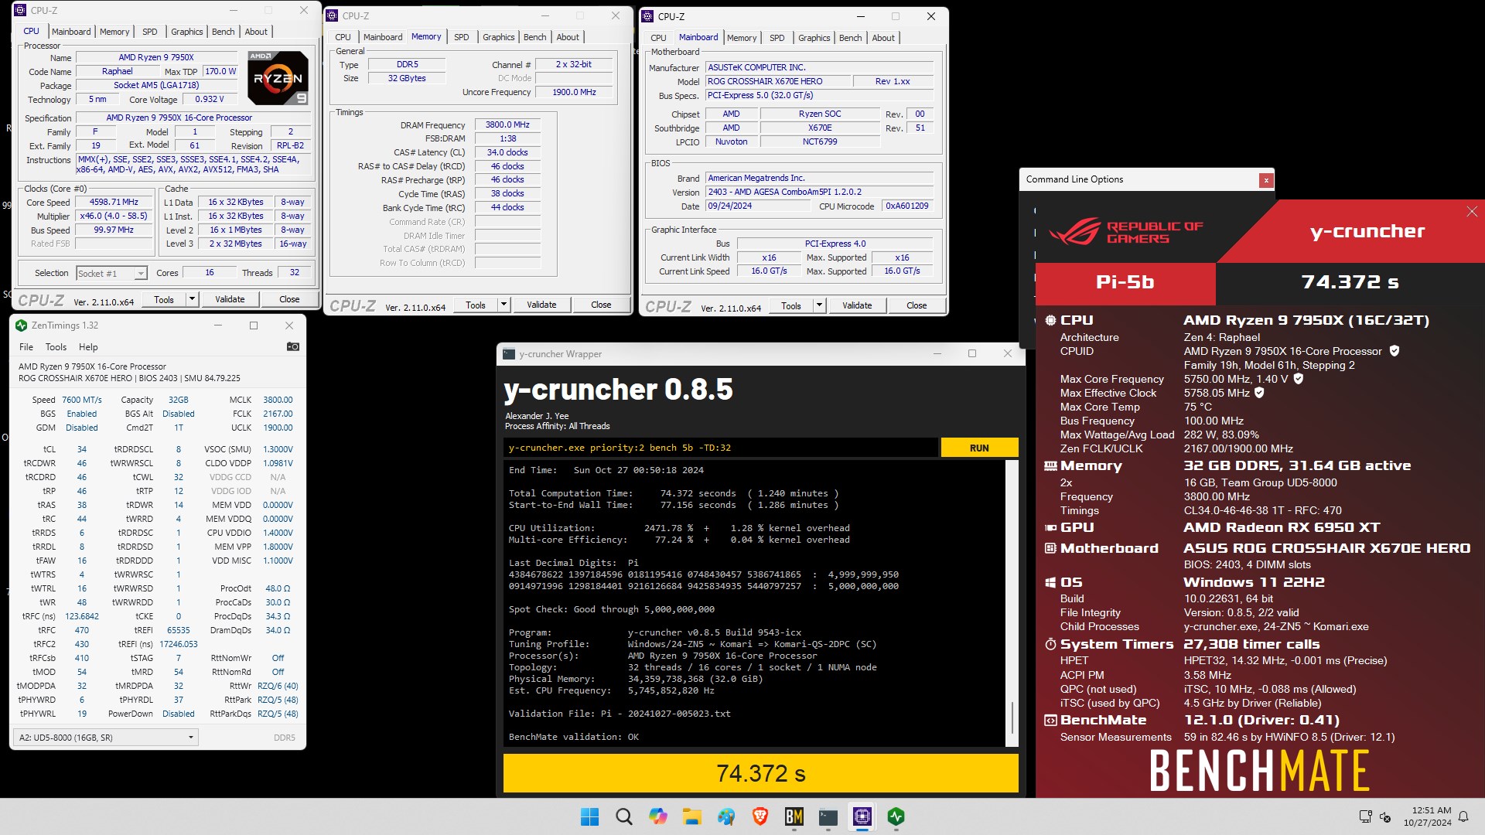
Task: Click the Pi-5b benchmark label in BenchMate
Action: coord(1125,283)
